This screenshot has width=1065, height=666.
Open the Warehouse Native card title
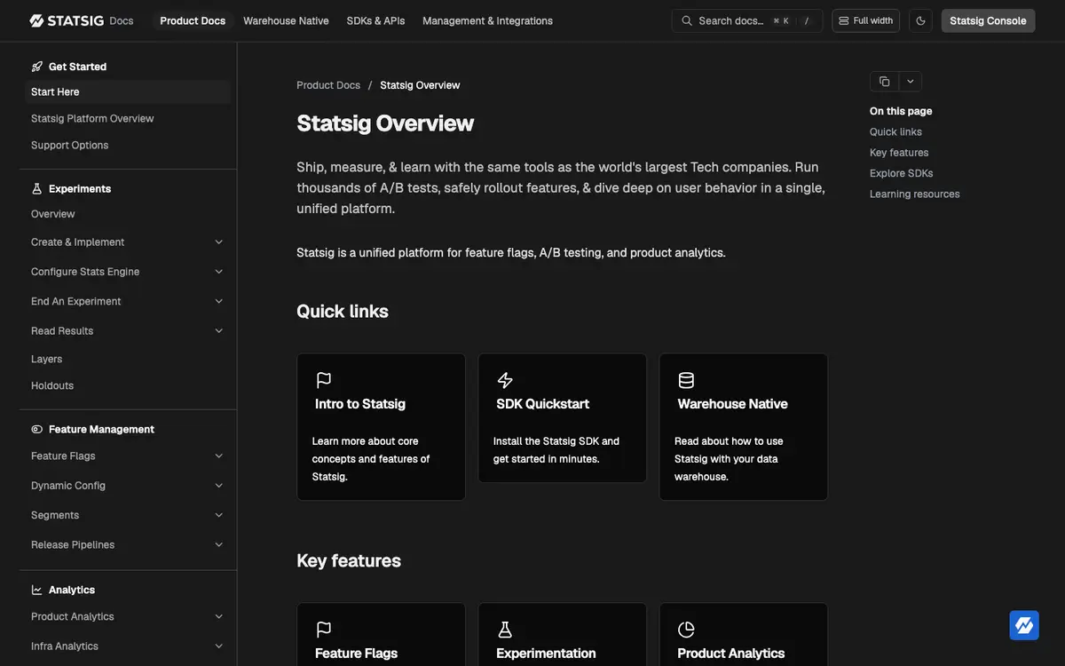pyautogui.click(x=732, y=404)
